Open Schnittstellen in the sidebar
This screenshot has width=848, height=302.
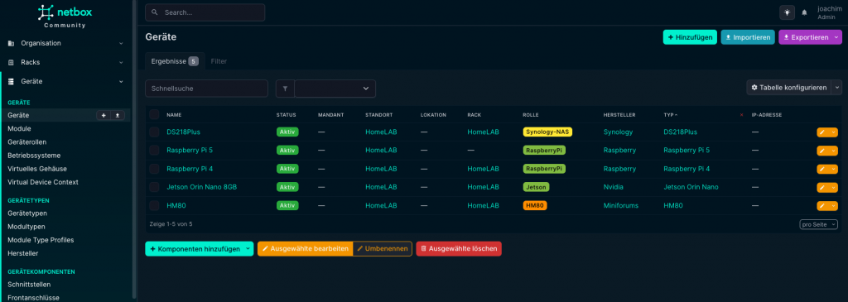pos(29,284)
